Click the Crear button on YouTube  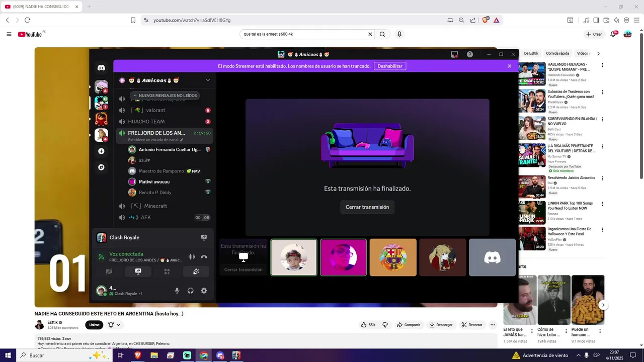point(594,34)
